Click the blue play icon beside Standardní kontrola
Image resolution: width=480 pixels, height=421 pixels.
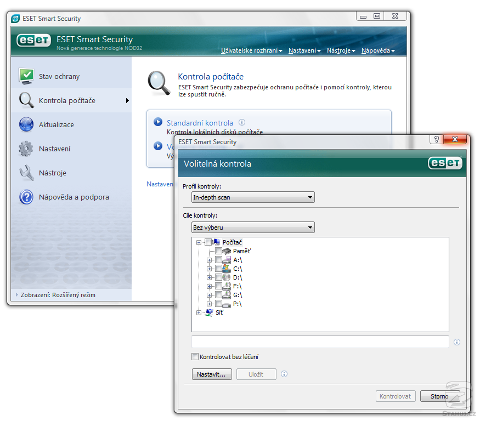[x=158, y=122]
